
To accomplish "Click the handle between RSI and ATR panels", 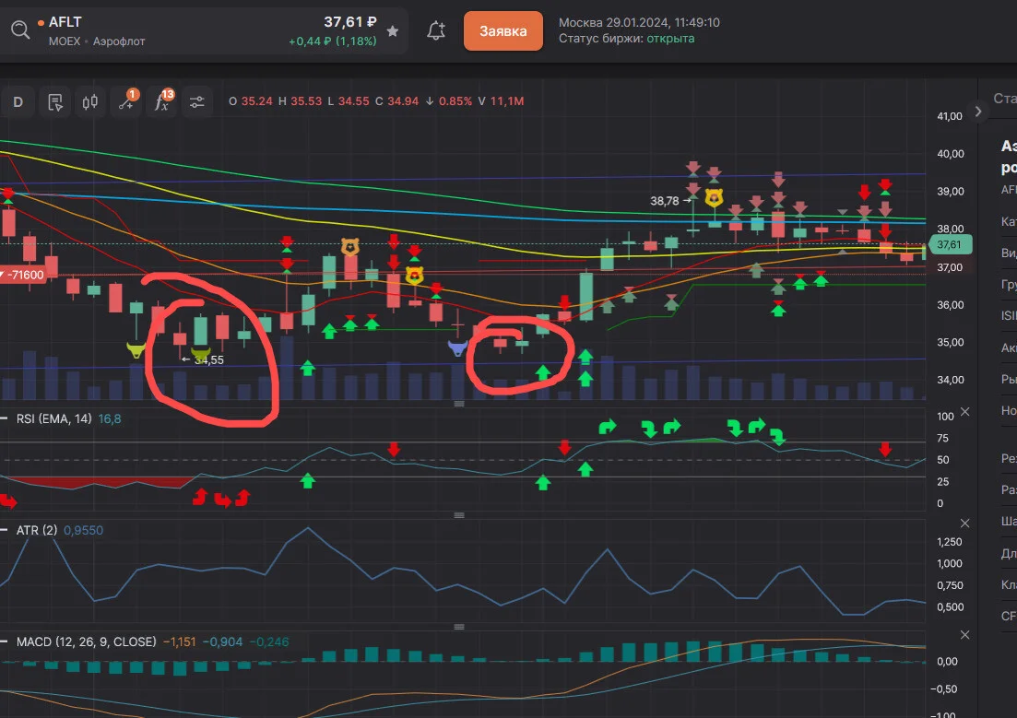I will pos(459,515).
